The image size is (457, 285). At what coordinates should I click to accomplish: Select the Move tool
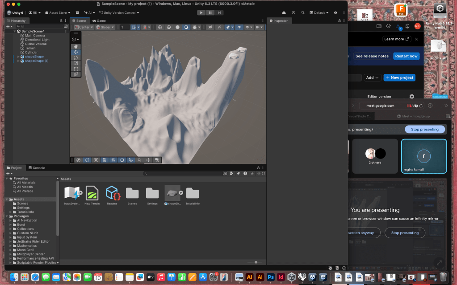coord(76,52)
